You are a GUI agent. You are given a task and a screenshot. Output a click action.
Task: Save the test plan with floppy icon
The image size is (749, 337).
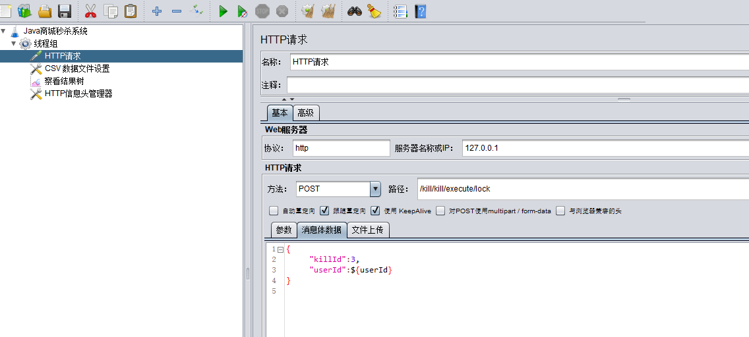65,11
